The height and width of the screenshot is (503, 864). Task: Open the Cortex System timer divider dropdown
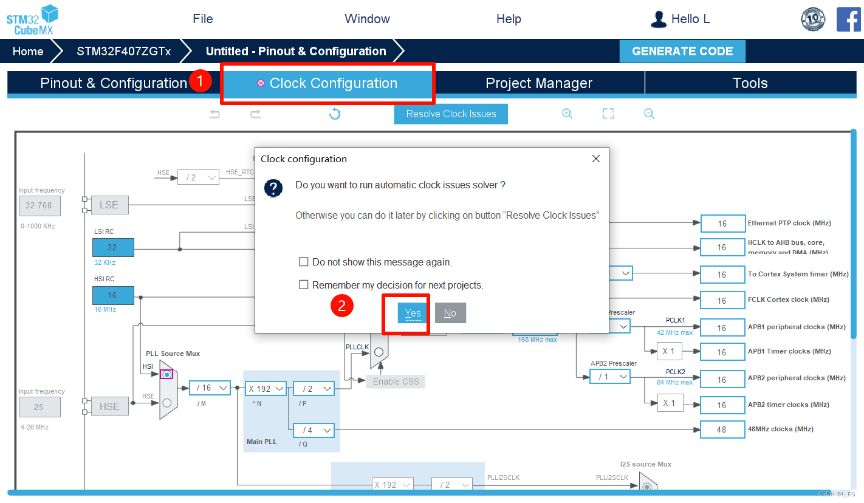tap(621, 273)
